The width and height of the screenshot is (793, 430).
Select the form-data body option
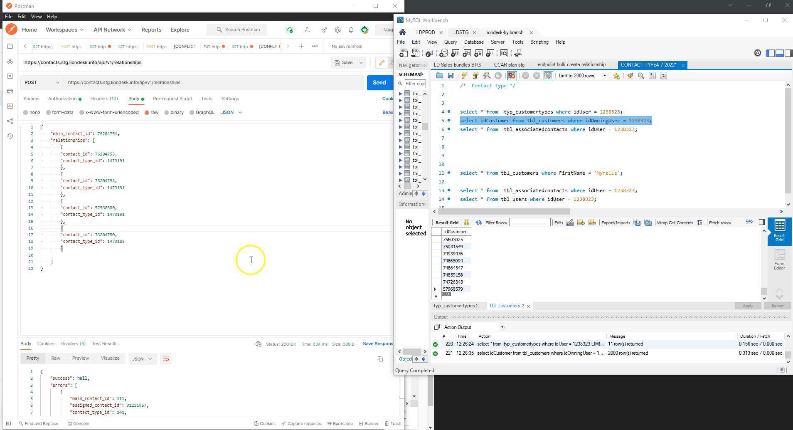click(x=49, y=112)
